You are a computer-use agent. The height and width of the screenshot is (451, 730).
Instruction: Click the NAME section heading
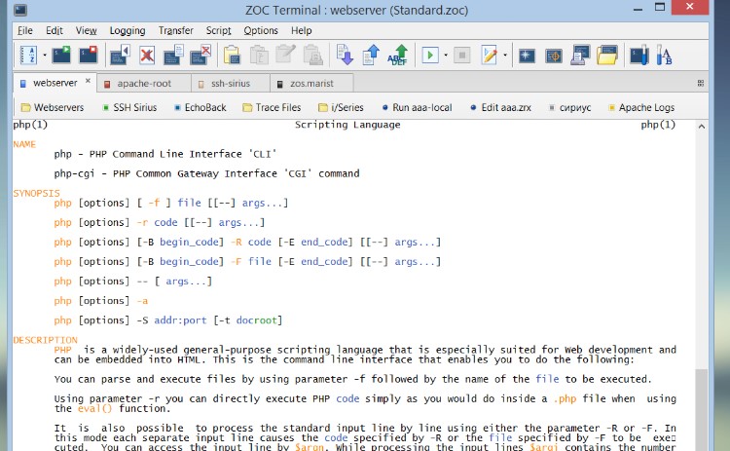click(24, 144)
